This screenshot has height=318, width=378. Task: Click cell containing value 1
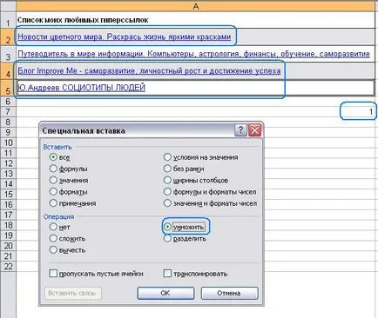(x=196, y=111)
